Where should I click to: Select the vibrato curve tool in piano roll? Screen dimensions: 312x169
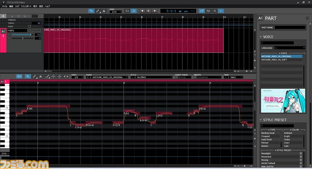(53, 76)
